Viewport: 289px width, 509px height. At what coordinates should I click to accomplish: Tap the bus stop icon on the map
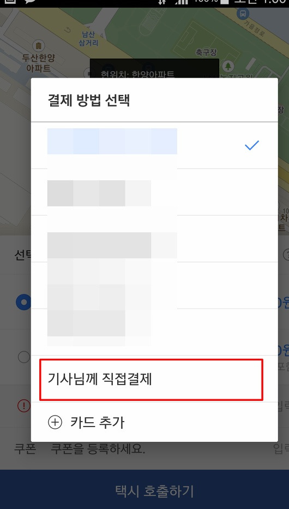click(243, 14)
